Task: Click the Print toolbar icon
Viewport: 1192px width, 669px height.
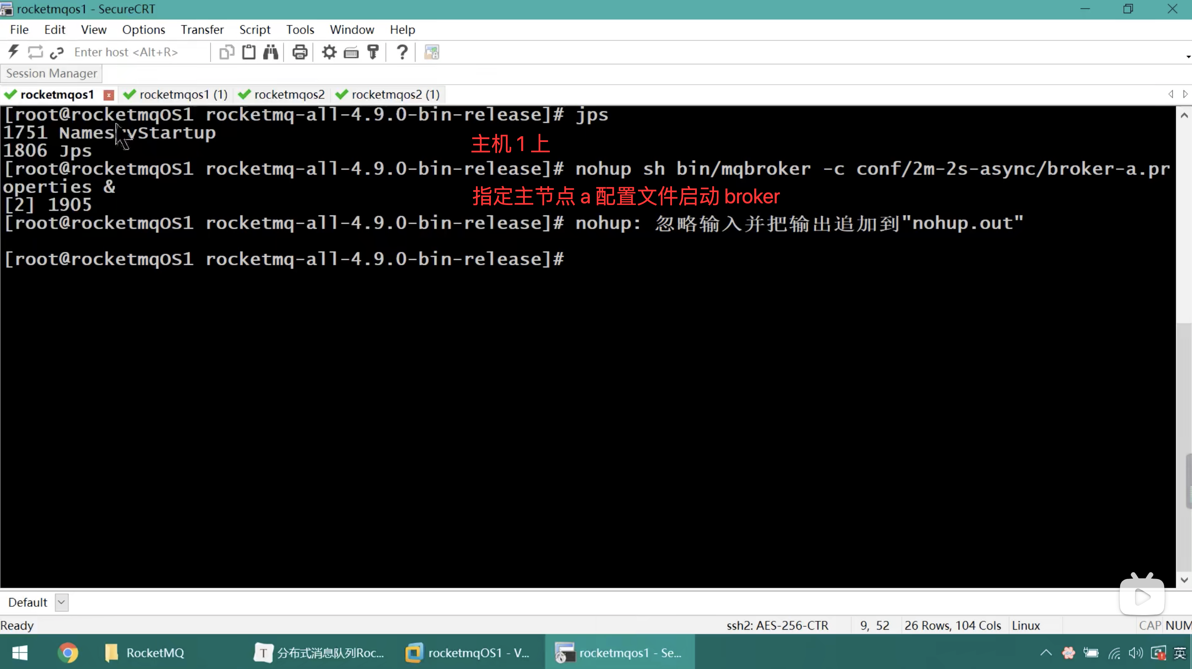Action: pyautogui.click(x=299, y=52)
